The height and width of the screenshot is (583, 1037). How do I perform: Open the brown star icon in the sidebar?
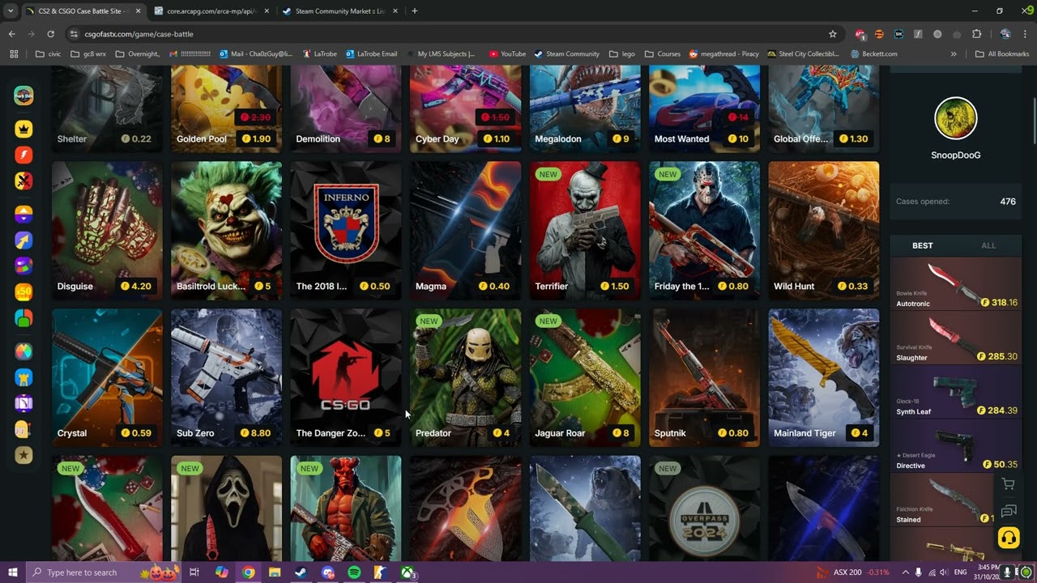(x=23, y=455)
